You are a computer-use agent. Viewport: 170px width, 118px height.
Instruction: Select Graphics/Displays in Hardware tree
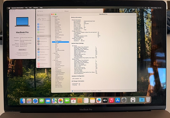coord(59,35)
